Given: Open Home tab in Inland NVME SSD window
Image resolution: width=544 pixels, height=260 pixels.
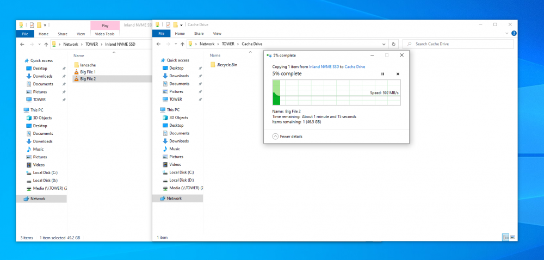Looking at the screenshot, I should [x=44, y=34].
